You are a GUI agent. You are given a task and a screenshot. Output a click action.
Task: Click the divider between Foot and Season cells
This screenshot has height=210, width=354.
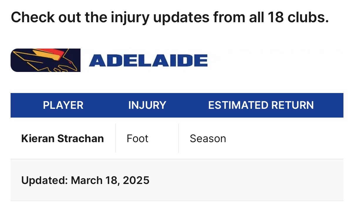click(178, 138)
